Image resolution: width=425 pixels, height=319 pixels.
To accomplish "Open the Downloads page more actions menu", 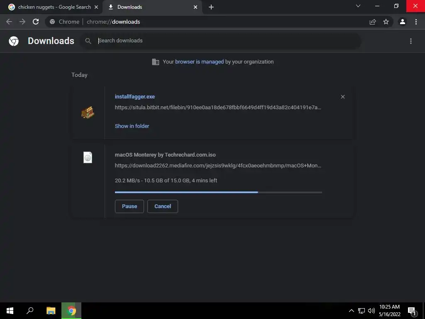I will (x=411, y=41).
